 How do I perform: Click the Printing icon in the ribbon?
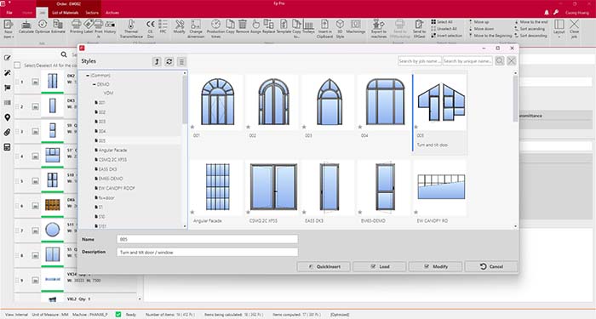click(x=77, y=27)
